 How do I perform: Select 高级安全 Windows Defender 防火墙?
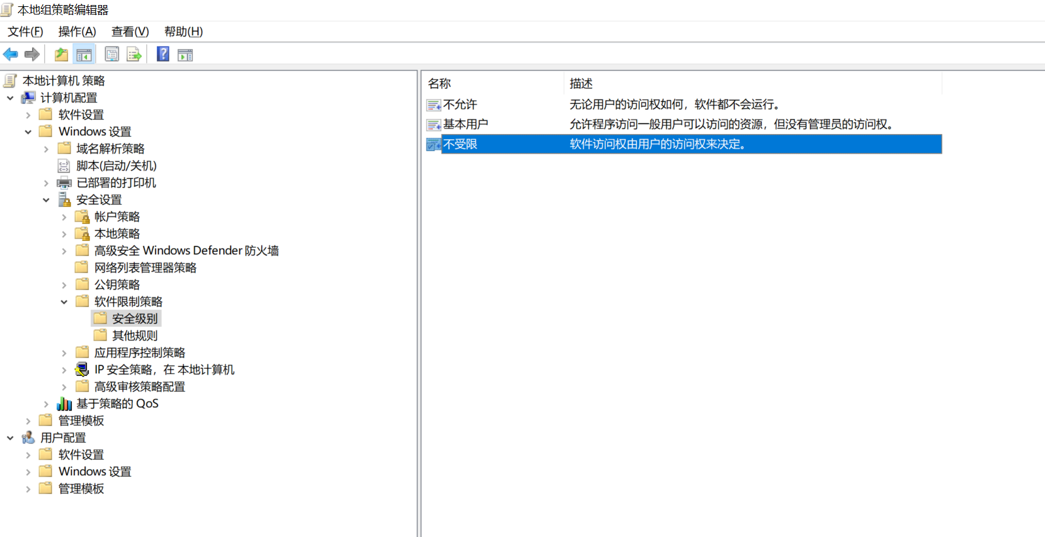click(x=186, y=251)
